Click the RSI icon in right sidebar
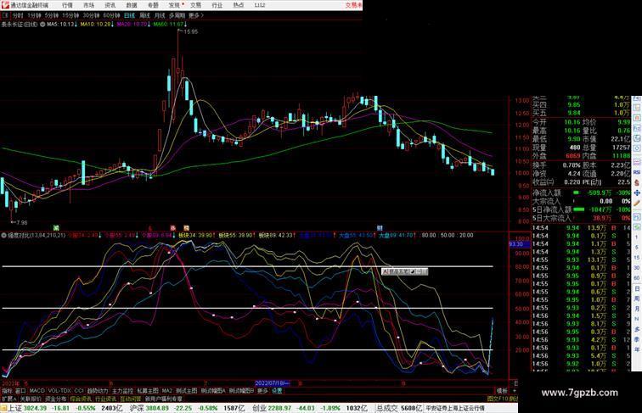The height and width of the screenshot is (413, 642). pos(637,172)
